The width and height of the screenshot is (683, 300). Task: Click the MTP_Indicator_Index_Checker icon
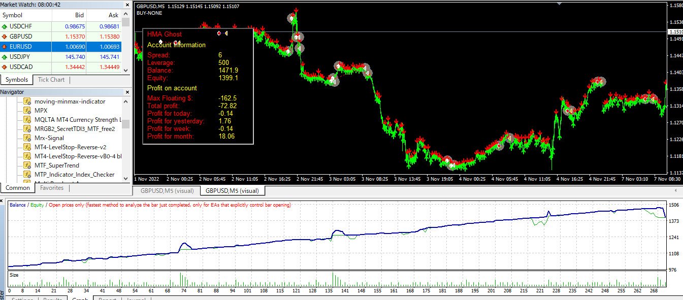pos(27,174)
